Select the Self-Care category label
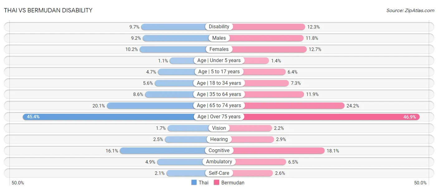The height and width of the screenshot is (190, 438). point(219,173)
